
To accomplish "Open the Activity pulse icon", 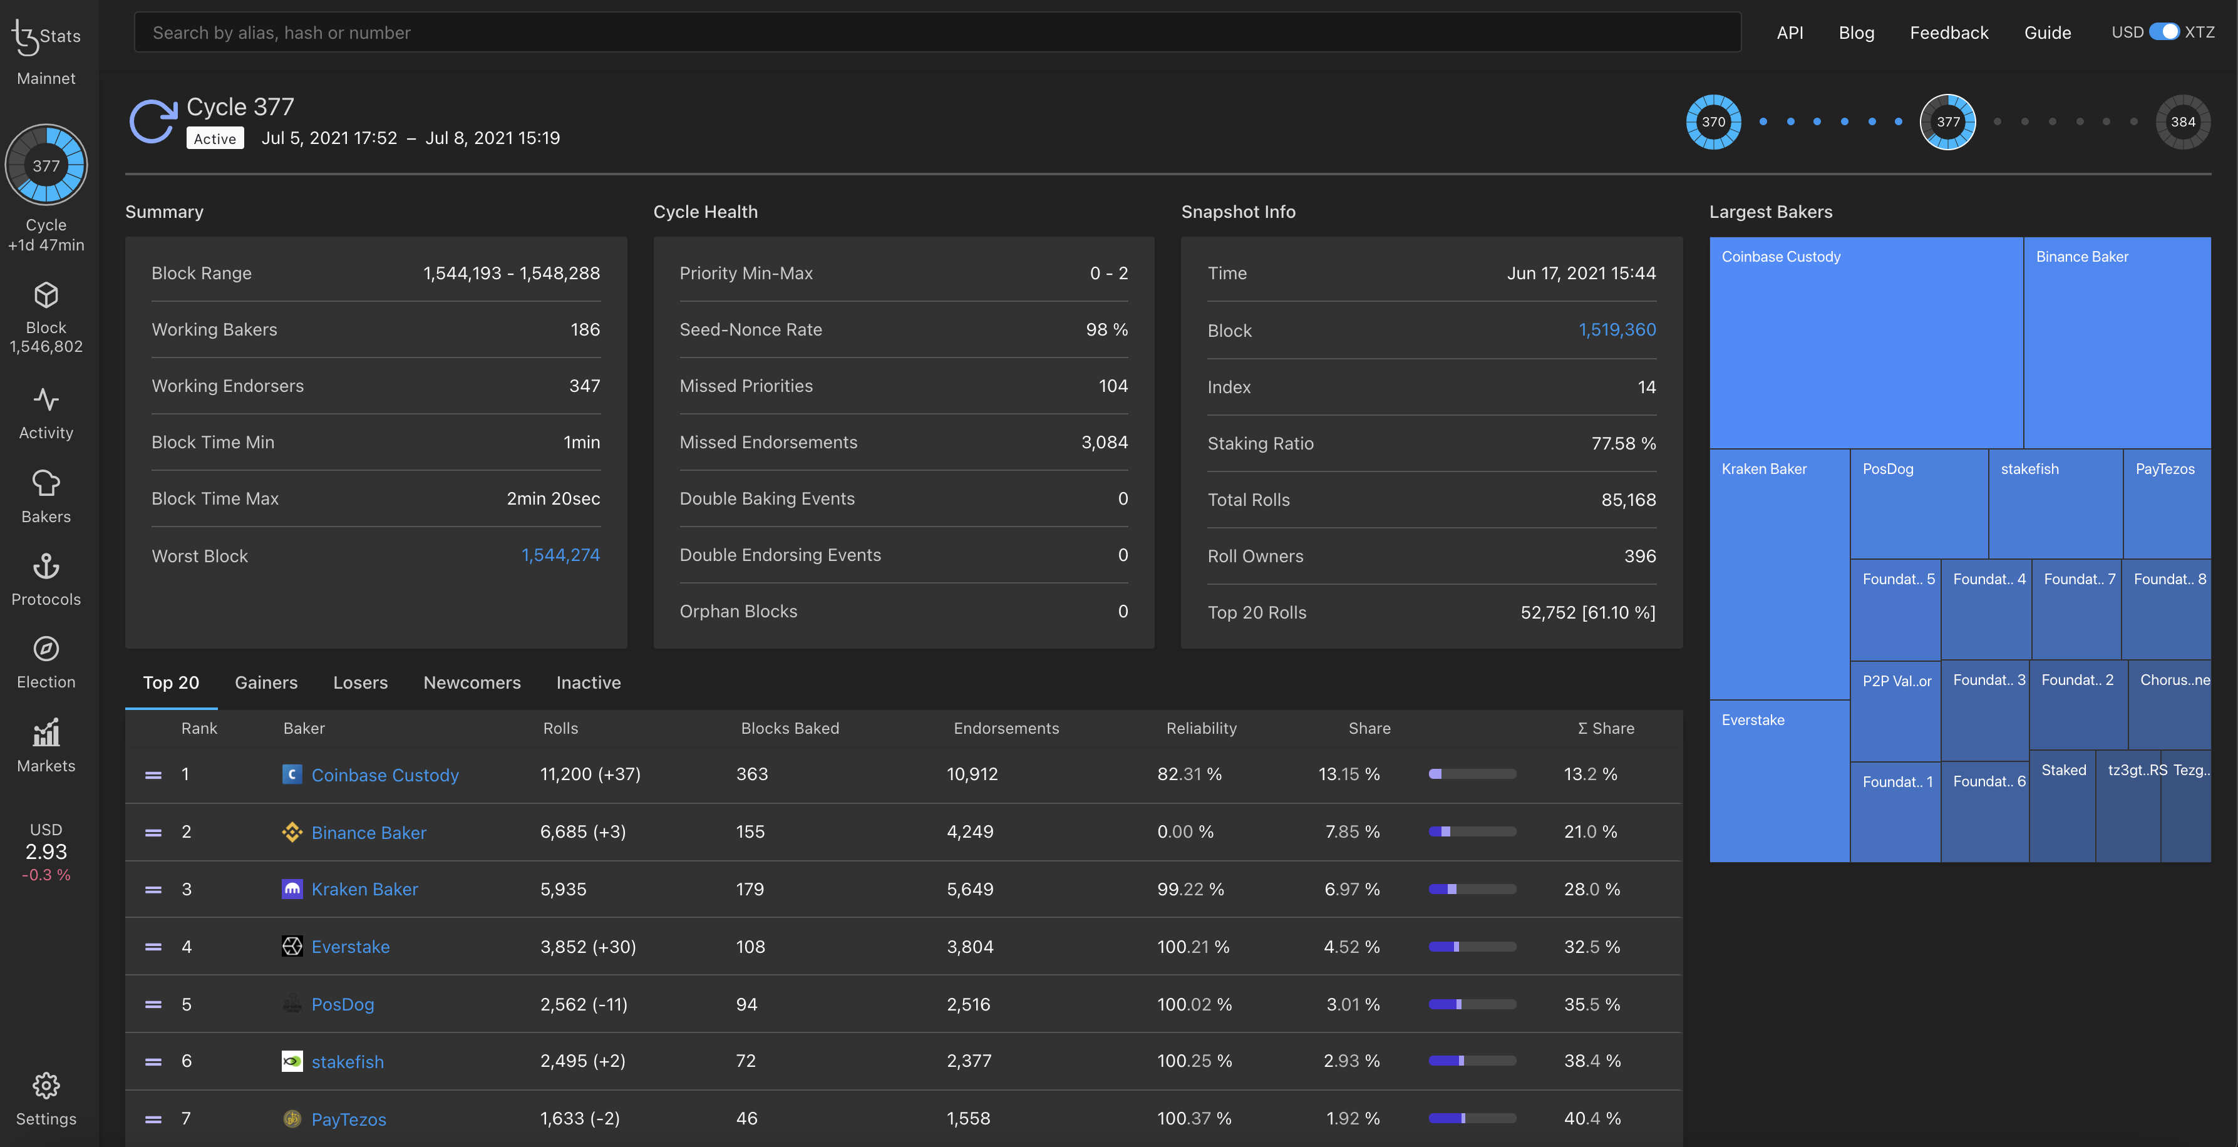I will pyautogui.click(x=46, y=401).
